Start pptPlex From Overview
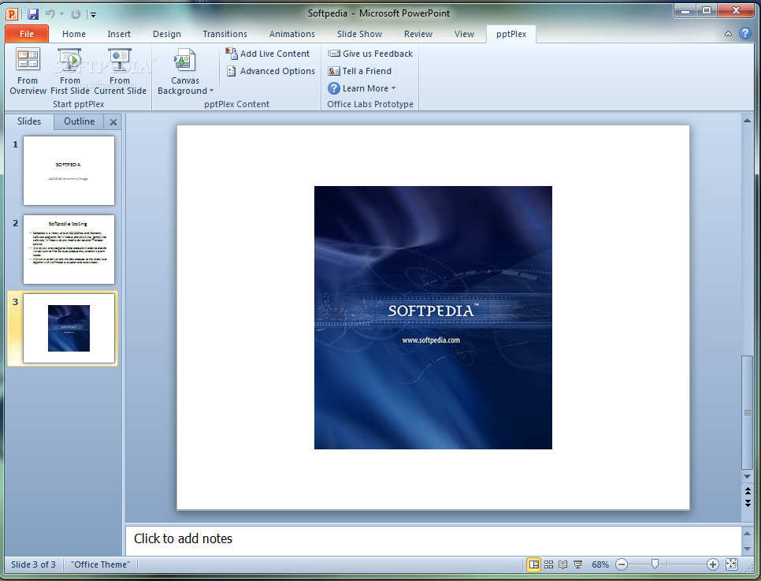Viewport: 761px width, 581px height. [28, 72]
